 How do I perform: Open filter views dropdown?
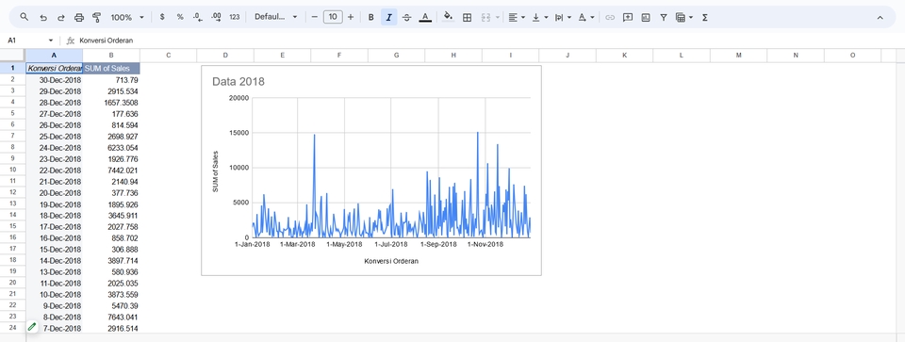click(x=684, y=17)
